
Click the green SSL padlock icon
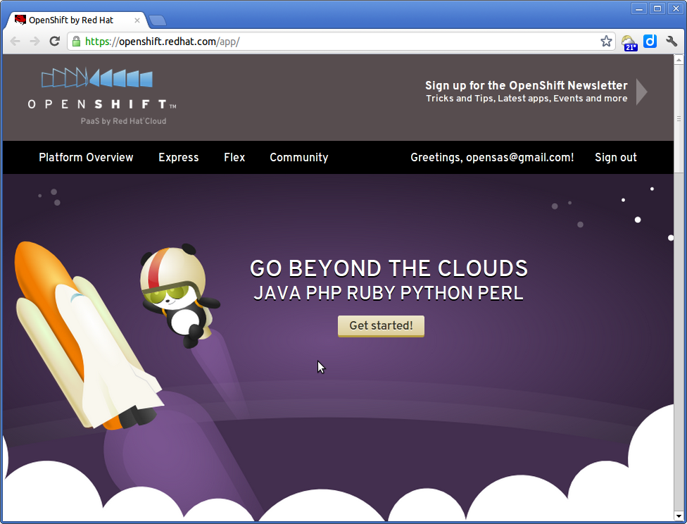76,42
